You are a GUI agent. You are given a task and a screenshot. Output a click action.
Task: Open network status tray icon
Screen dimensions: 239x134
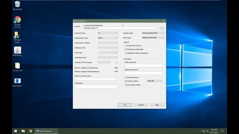click(204, 131)
